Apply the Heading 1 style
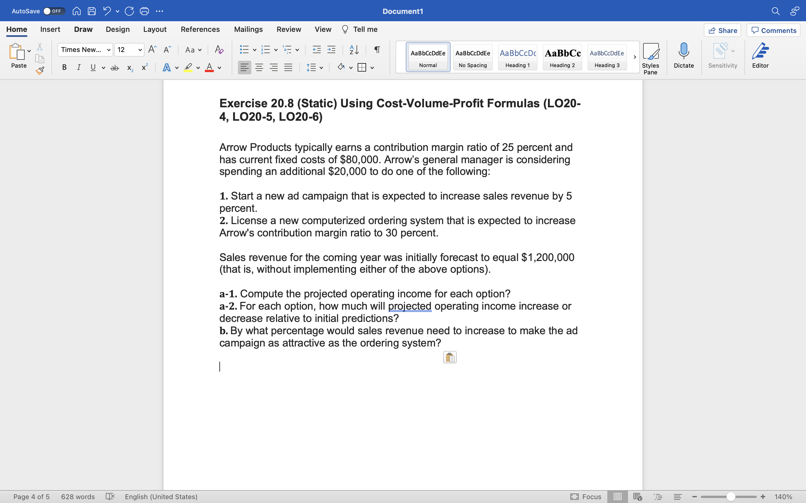Image resolution: width=806 pixels, height=503 pixels. tap(517, 57)
